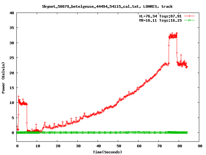
Task: Select the legend entry 'XL-76.34 Tsys:87.91'
Action: (160, 16)
